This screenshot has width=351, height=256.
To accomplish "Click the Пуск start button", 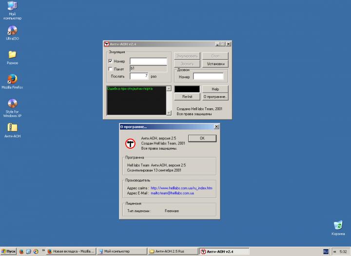I will (x=9, y=251).
